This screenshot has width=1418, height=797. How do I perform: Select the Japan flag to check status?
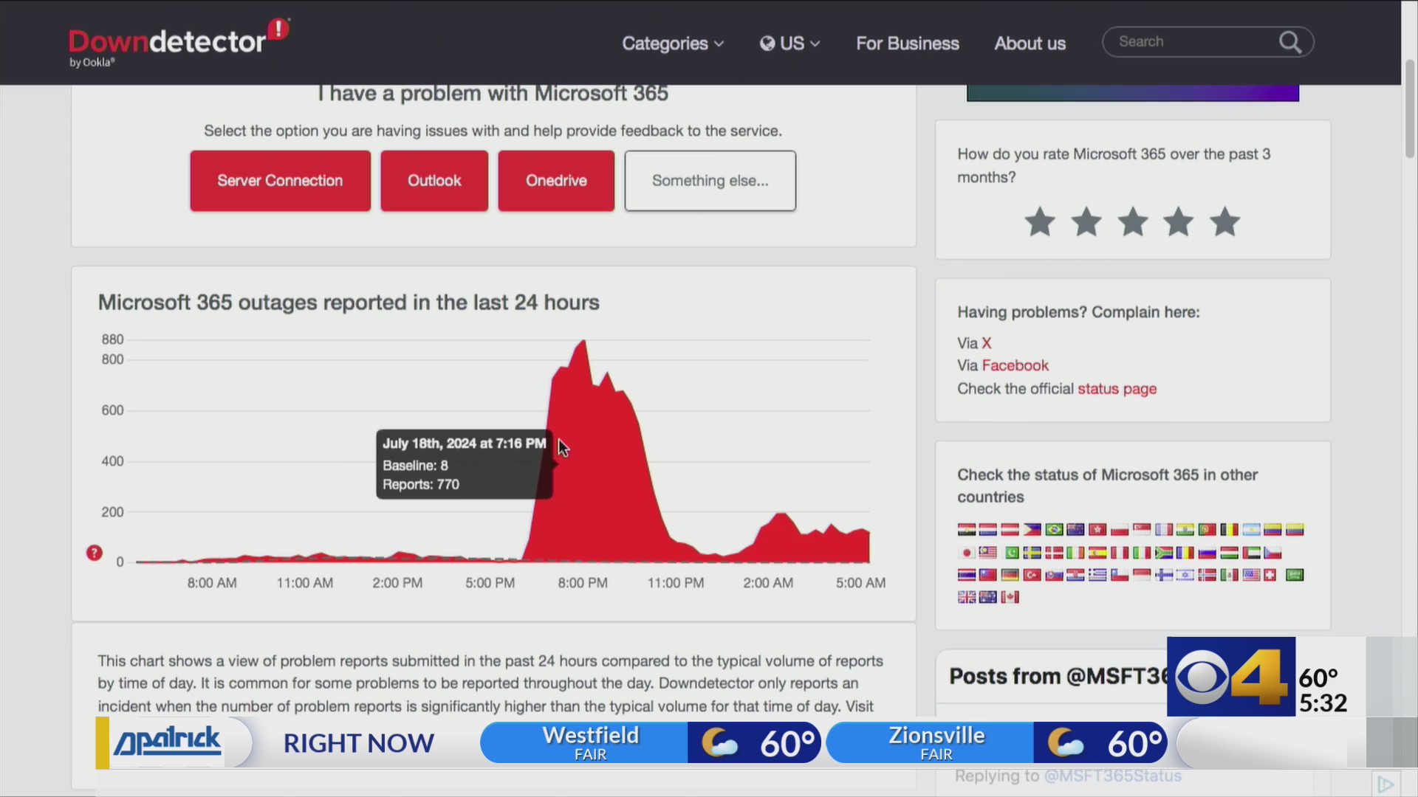coord(967,553)
